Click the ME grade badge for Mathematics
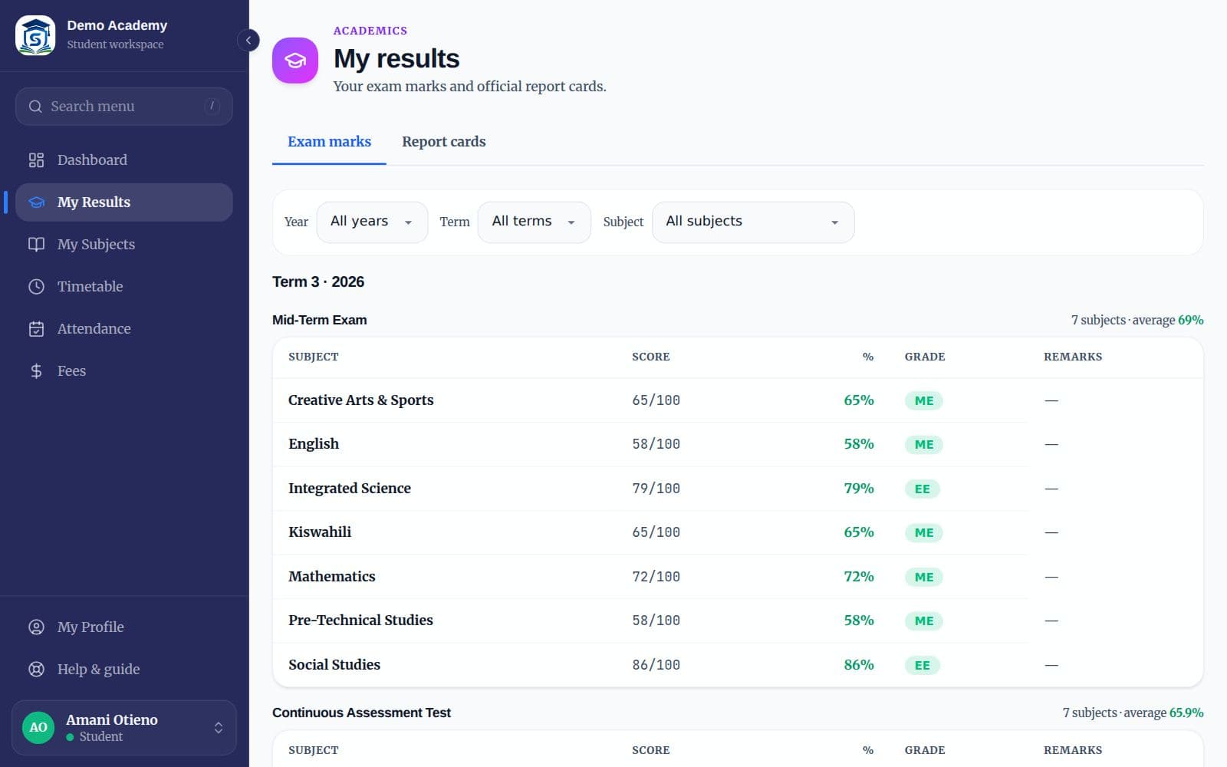Image resolution: width=1227 pixels, height=767 pixels. [x=924, y=577]
